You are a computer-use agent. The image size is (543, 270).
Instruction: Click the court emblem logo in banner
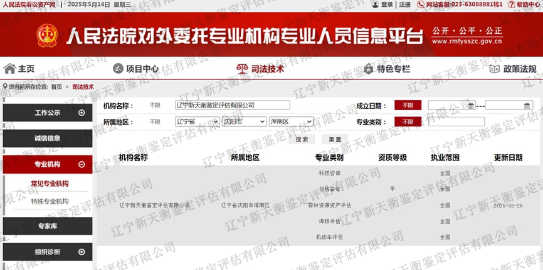point(46,35)
